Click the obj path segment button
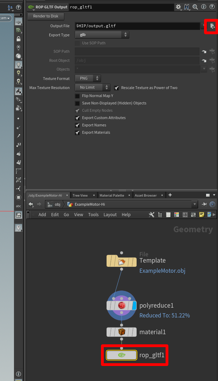Viewport: 218px width, 381px height. [x=54, y=204]
